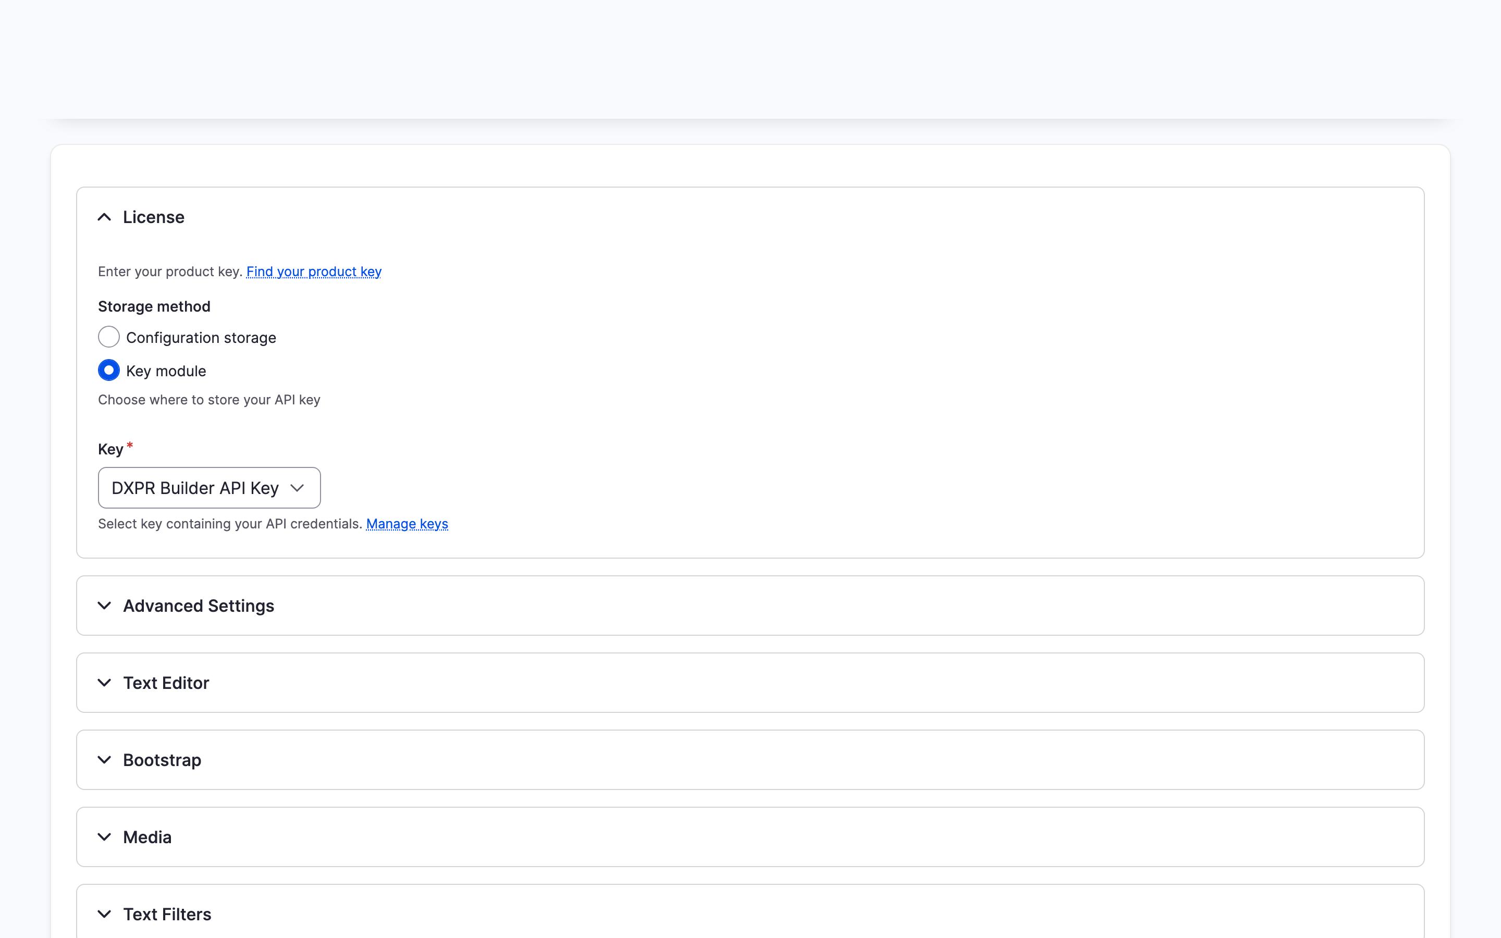This screenshot has height=938, width=1501.
Task: Click the Key field label
Action: pos(110,449)
